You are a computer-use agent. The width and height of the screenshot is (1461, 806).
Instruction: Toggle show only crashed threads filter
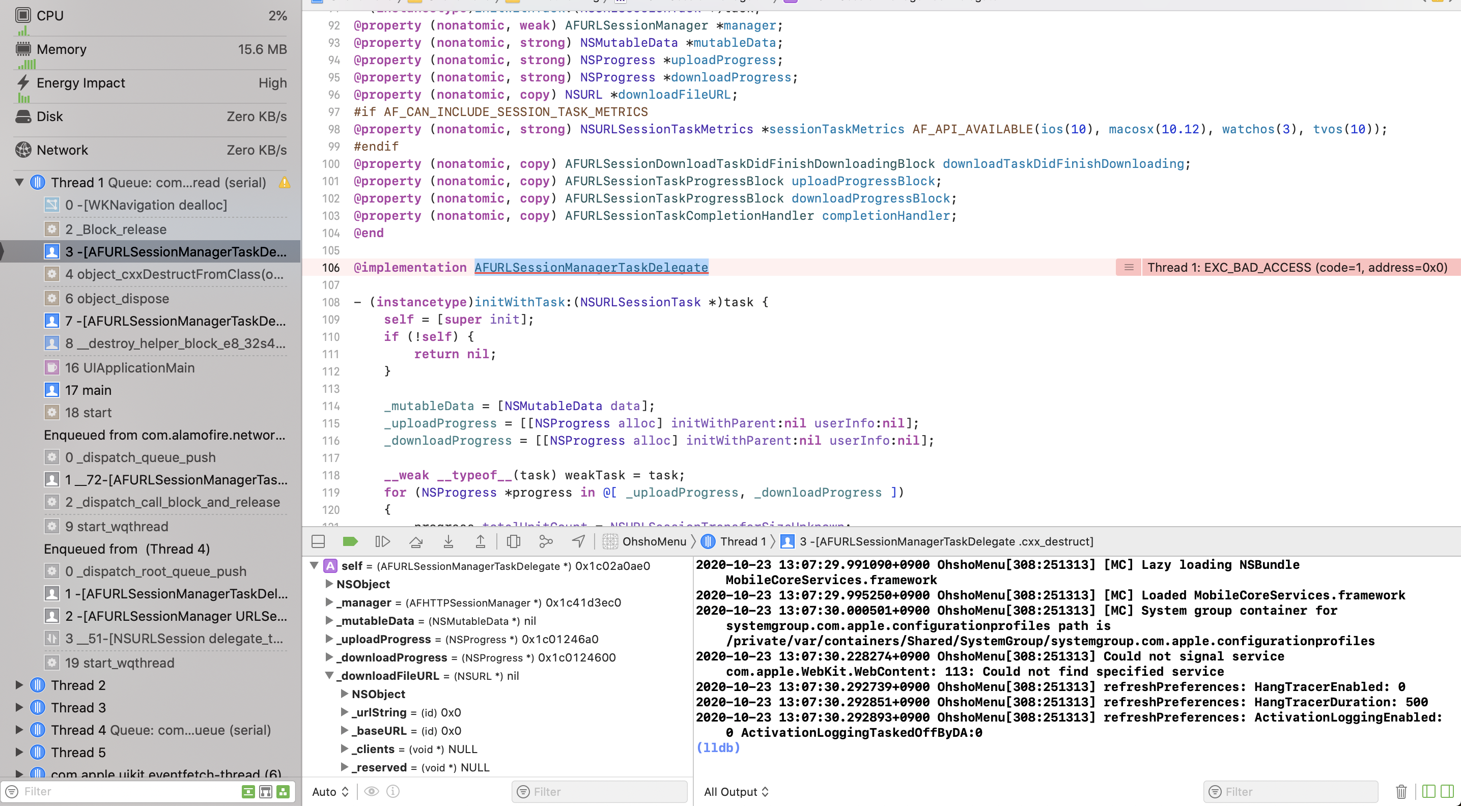coord(248,791)
